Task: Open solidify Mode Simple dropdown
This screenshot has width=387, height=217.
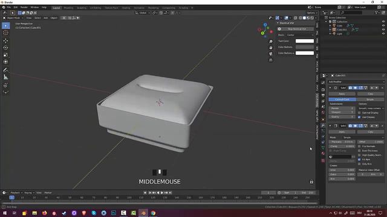Action: tap(363, 137)
